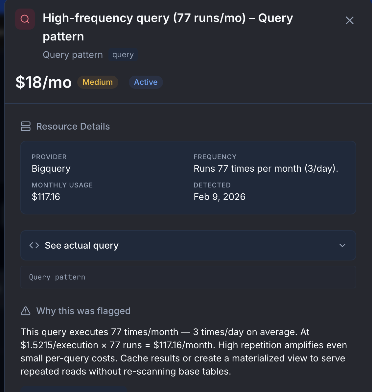Expand the See actual query section
372x392 pixels.
pyautogui.click(x=188, y=245)
